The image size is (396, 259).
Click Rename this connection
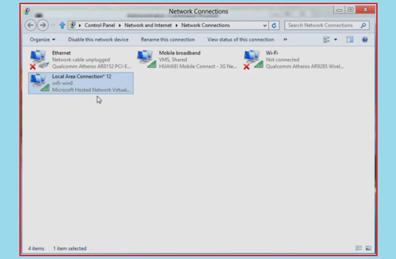click(168, 39)
